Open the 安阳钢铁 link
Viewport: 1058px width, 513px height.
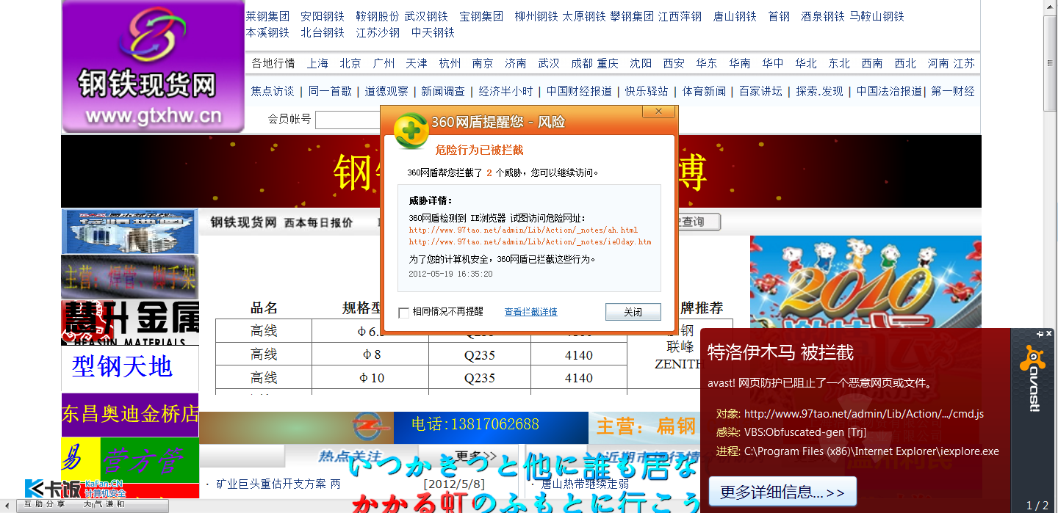(x=323, y=16)
